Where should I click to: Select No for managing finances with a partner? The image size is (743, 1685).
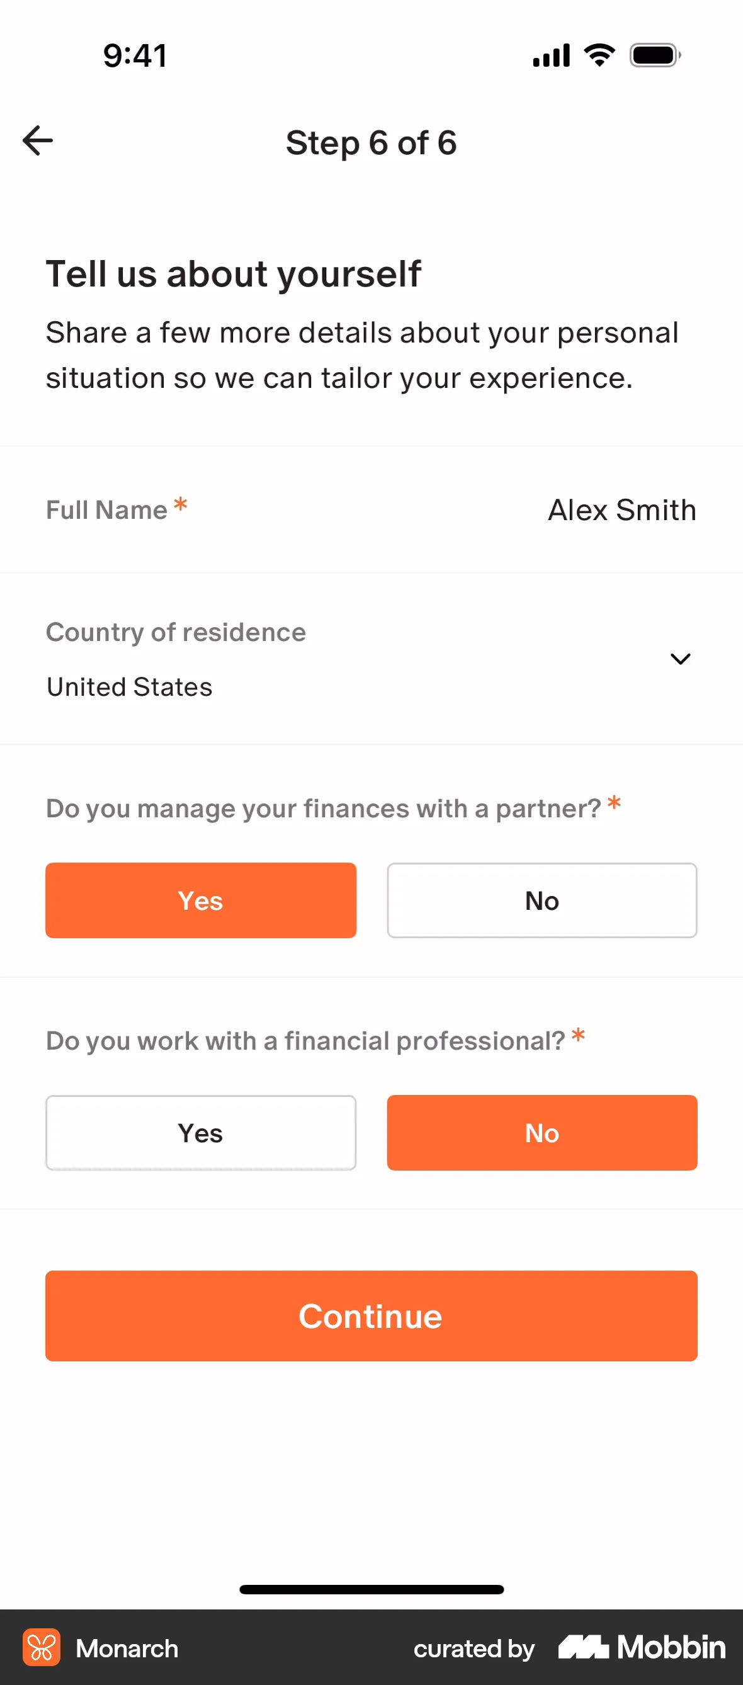point(542,900)
